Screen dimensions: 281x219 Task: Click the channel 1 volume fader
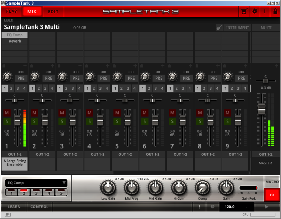(x=17, y=121)
